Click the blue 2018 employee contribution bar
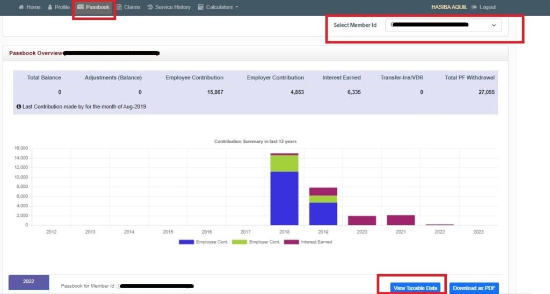Screen dimensions: 550x294 coord(284,198)
